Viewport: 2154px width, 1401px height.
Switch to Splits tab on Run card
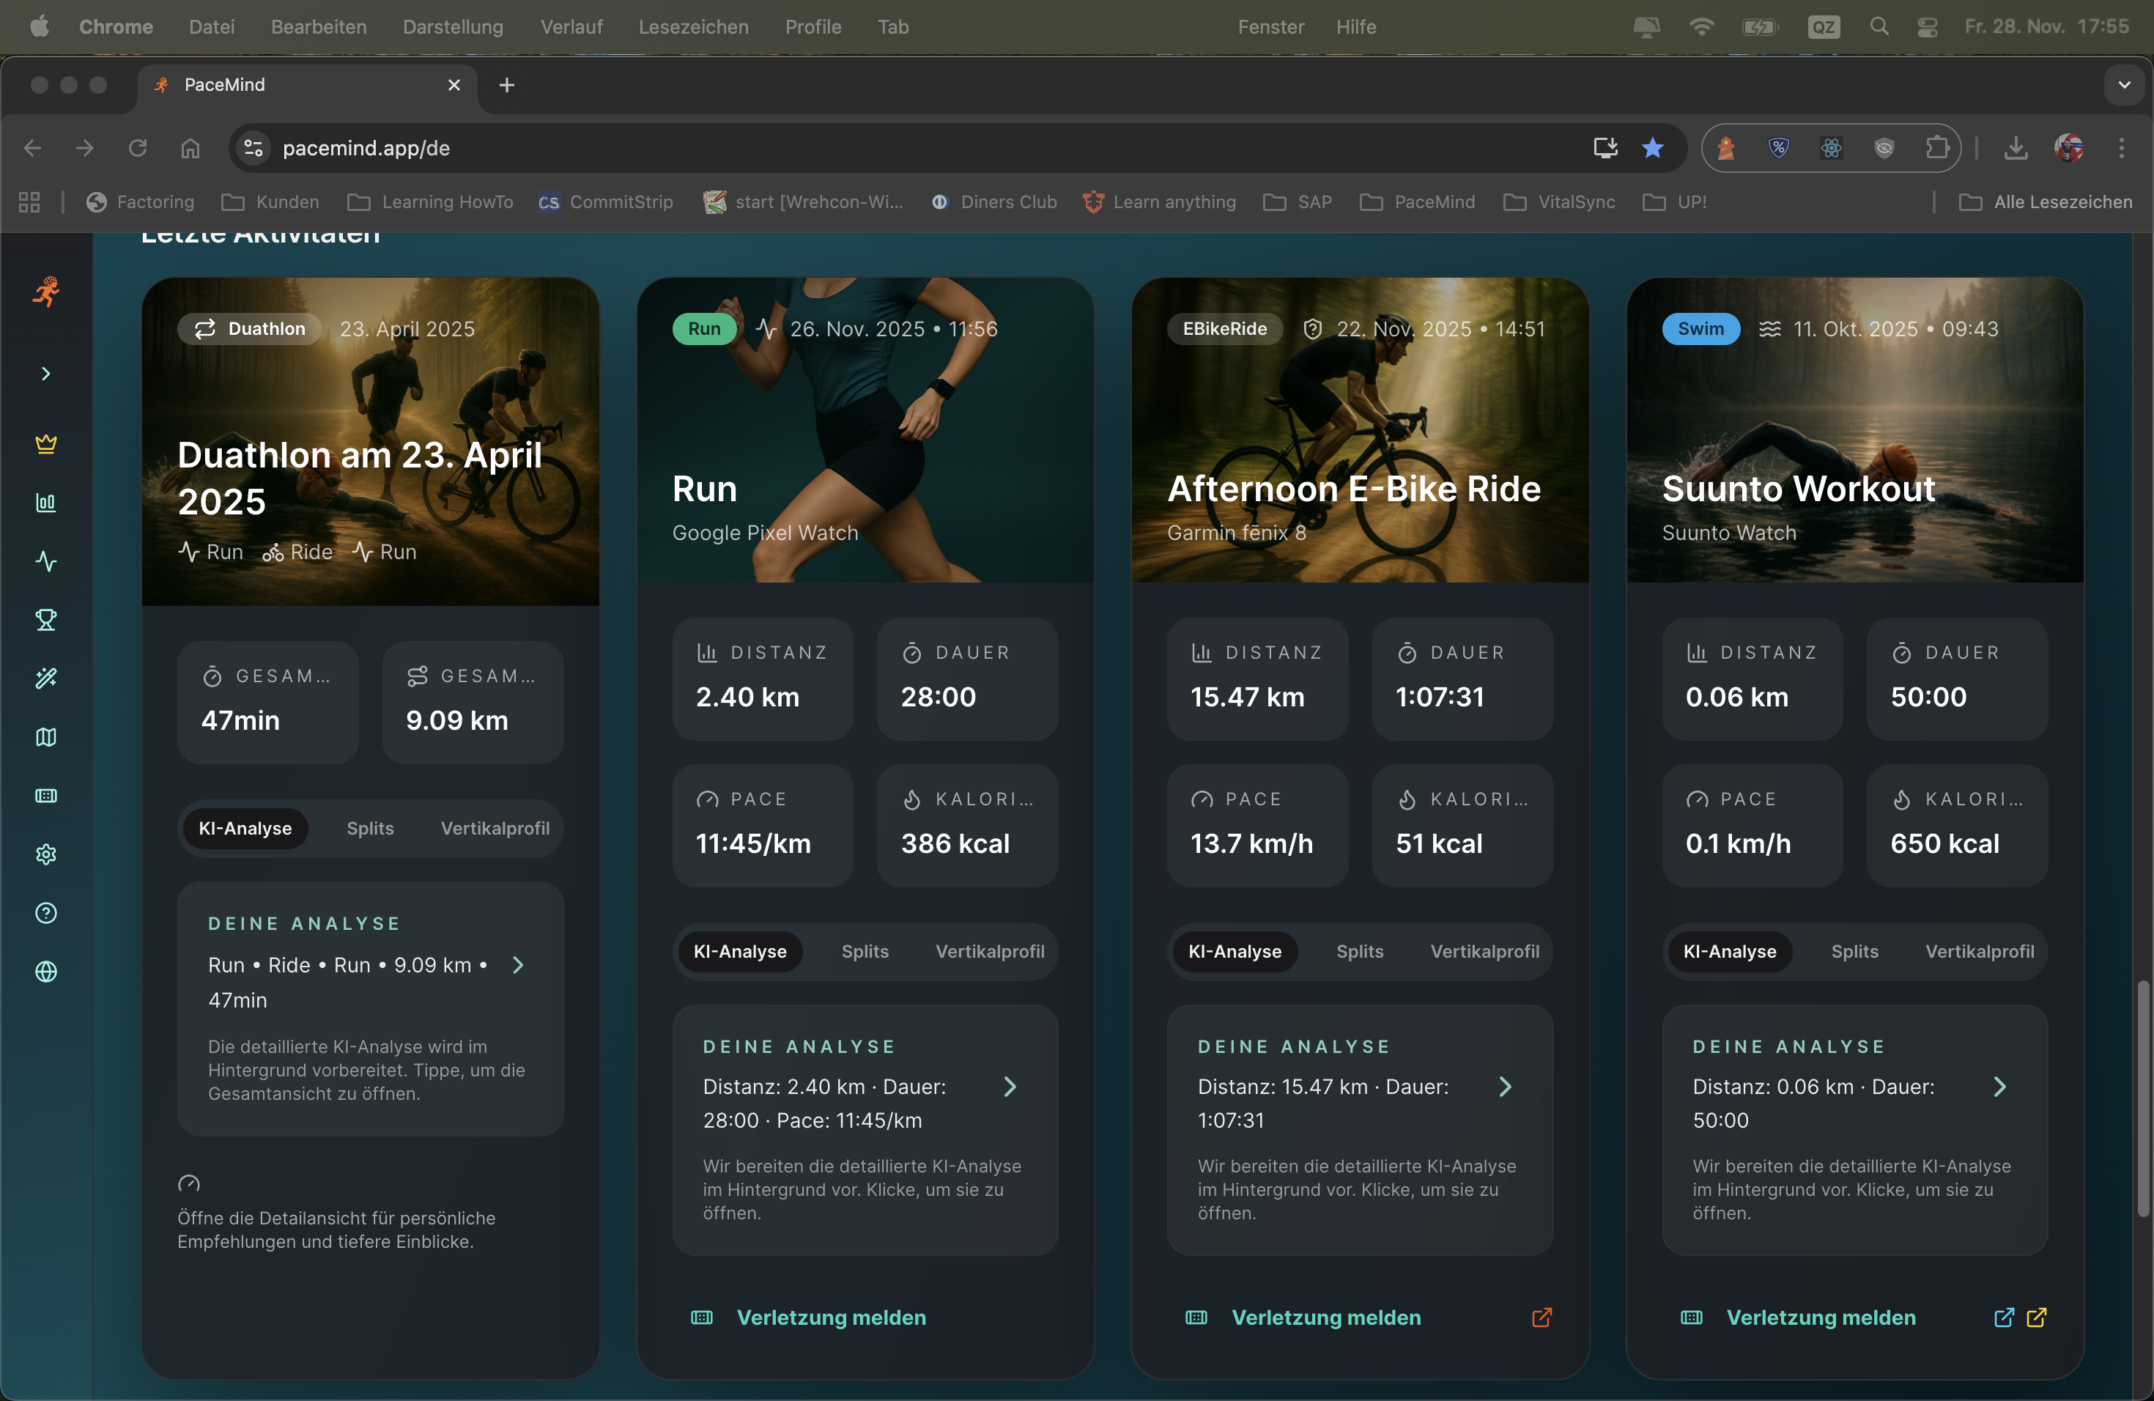pos(865,951)
